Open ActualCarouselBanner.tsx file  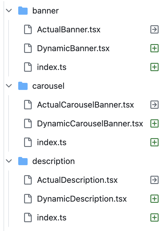click(85, 105)
